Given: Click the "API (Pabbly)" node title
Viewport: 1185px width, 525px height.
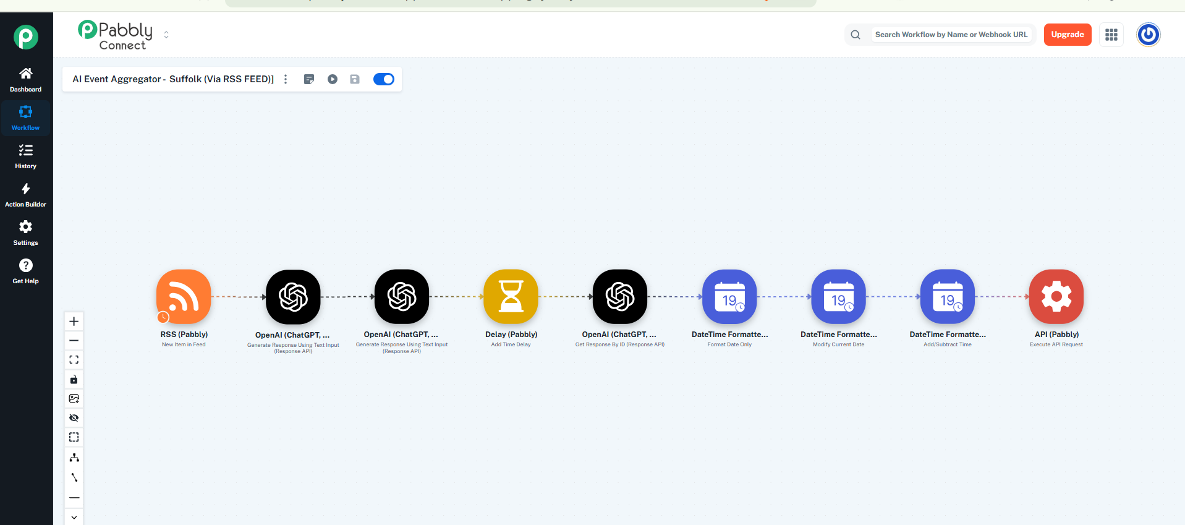Looking at the screenshot, I should pyautogui.click(x=1057, y=335).
